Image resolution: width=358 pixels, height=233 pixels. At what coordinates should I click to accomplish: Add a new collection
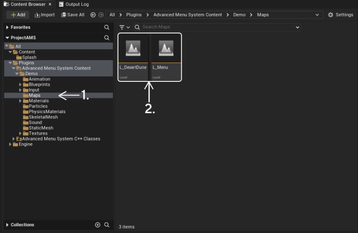98,225
